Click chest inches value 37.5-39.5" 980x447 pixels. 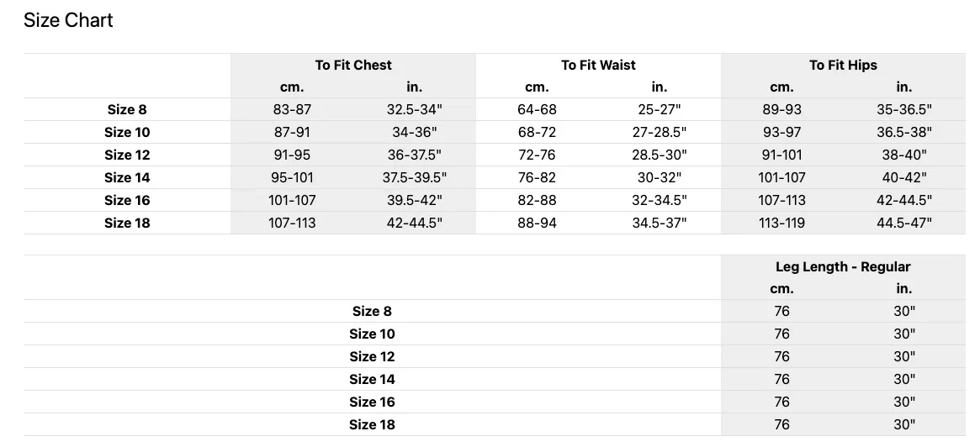pos(415,177)
